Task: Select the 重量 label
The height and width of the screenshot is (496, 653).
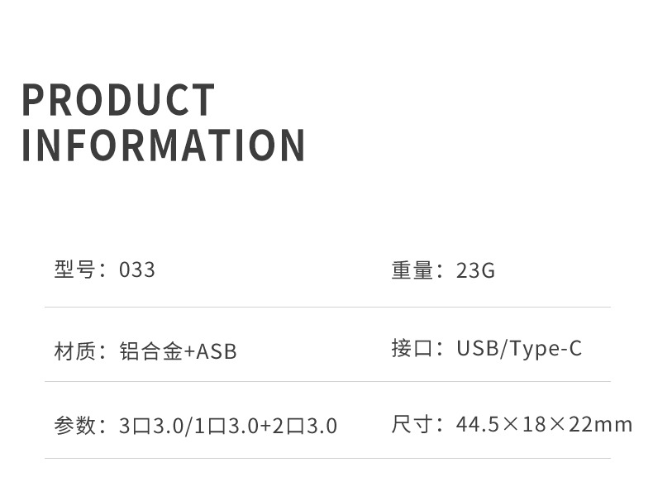Action: [412, 270]
